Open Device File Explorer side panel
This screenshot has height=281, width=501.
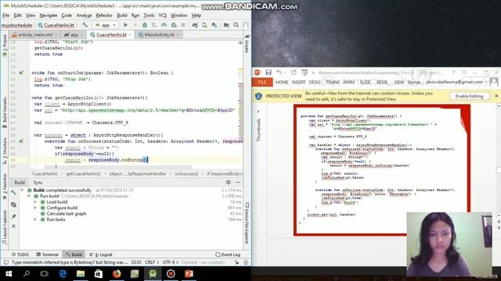click(247, 223)
